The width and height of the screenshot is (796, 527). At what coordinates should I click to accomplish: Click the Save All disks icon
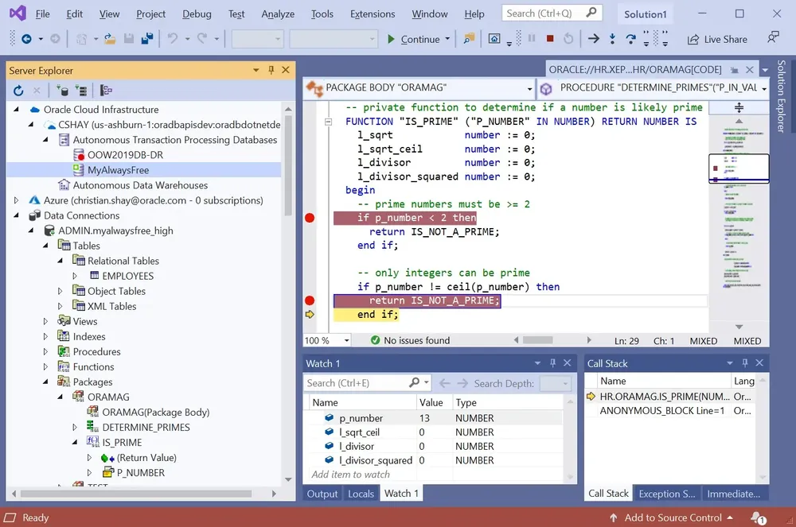[147, 39]
